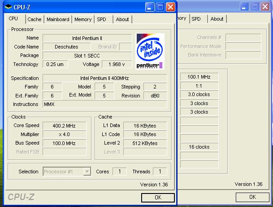Click the empty Channels # field
Screen dimensions: 273x207
point(243,38)
